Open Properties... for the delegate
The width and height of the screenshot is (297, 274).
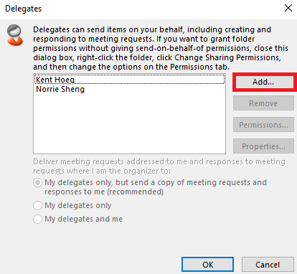point(263,146)
